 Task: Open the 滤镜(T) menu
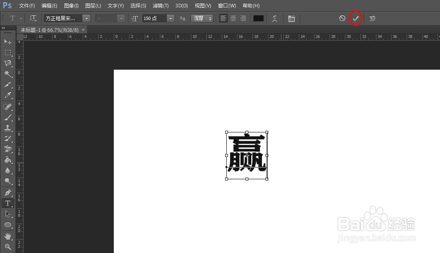pos(161,6)
